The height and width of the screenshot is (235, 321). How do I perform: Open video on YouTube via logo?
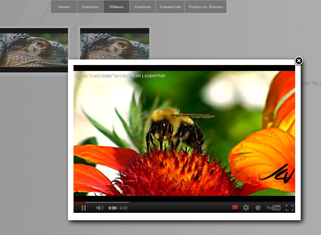tap(273, 208)
